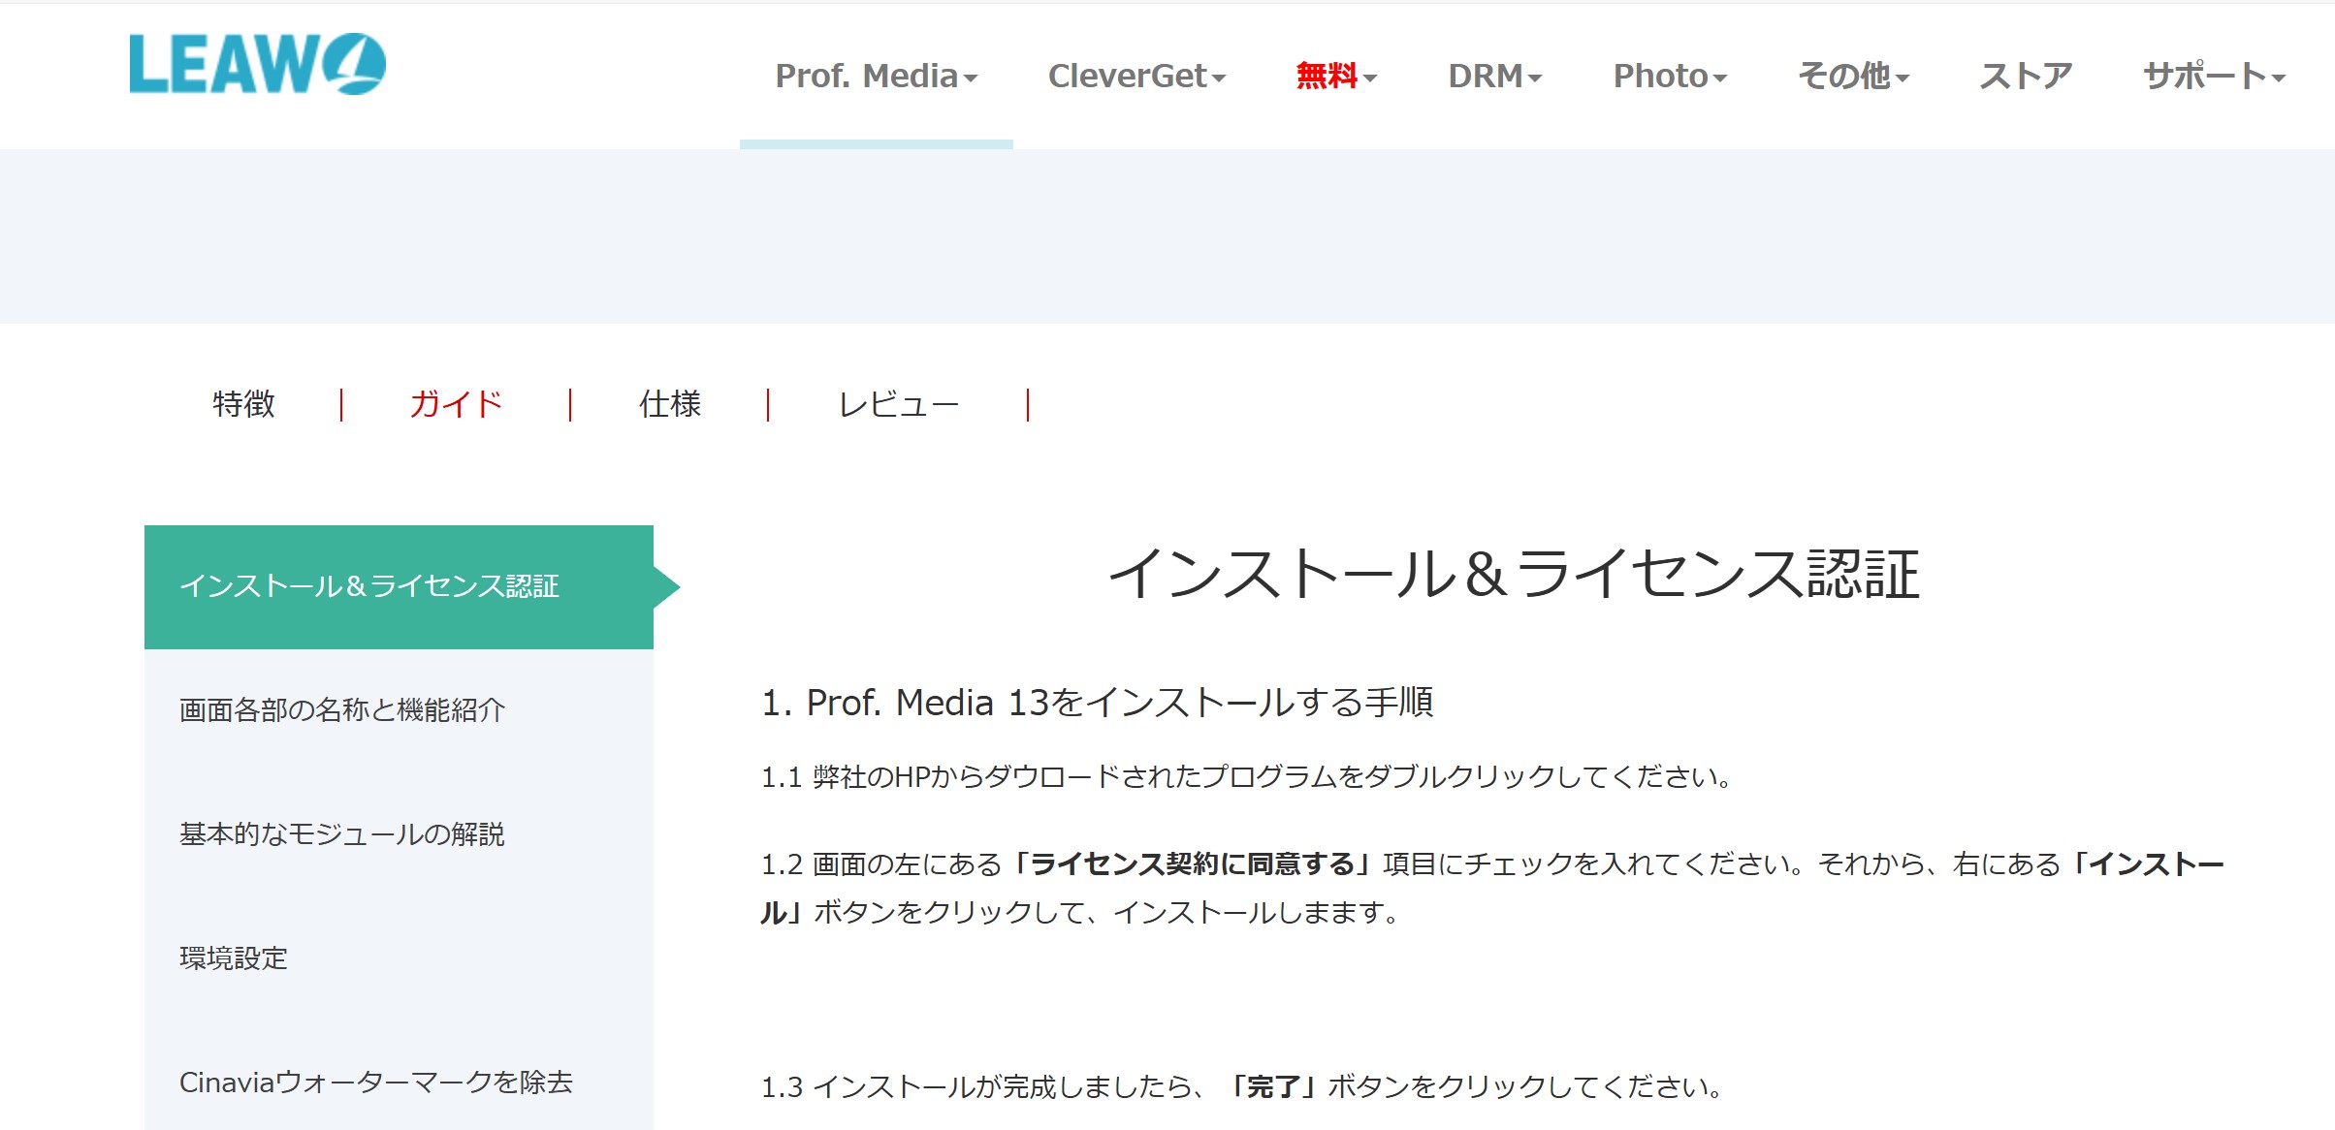This screenshot has height=1130, width=2335.
Task: Click the Prof. Media 13 install steps heading
Action: [x=1097, y=703]
